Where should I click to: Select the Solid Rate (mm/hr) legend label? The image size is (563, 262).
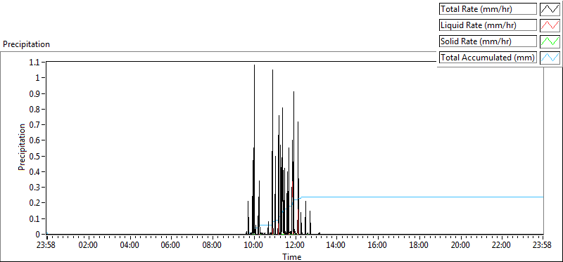tap(488, 41)
